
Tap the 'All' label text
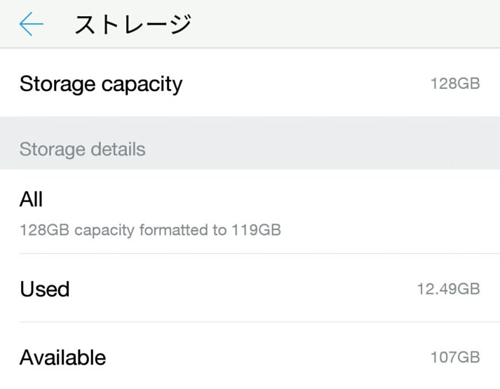pyautogui.click(x=32, y=199)
